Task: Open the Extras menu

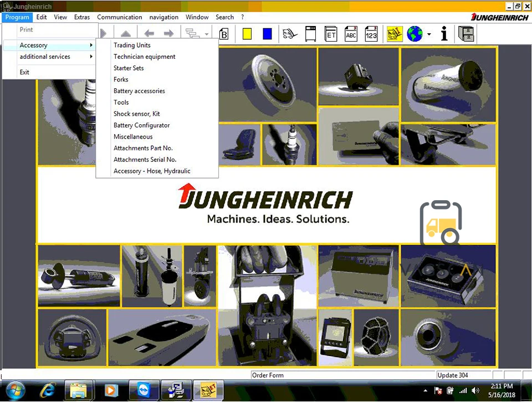Action: 82,17
